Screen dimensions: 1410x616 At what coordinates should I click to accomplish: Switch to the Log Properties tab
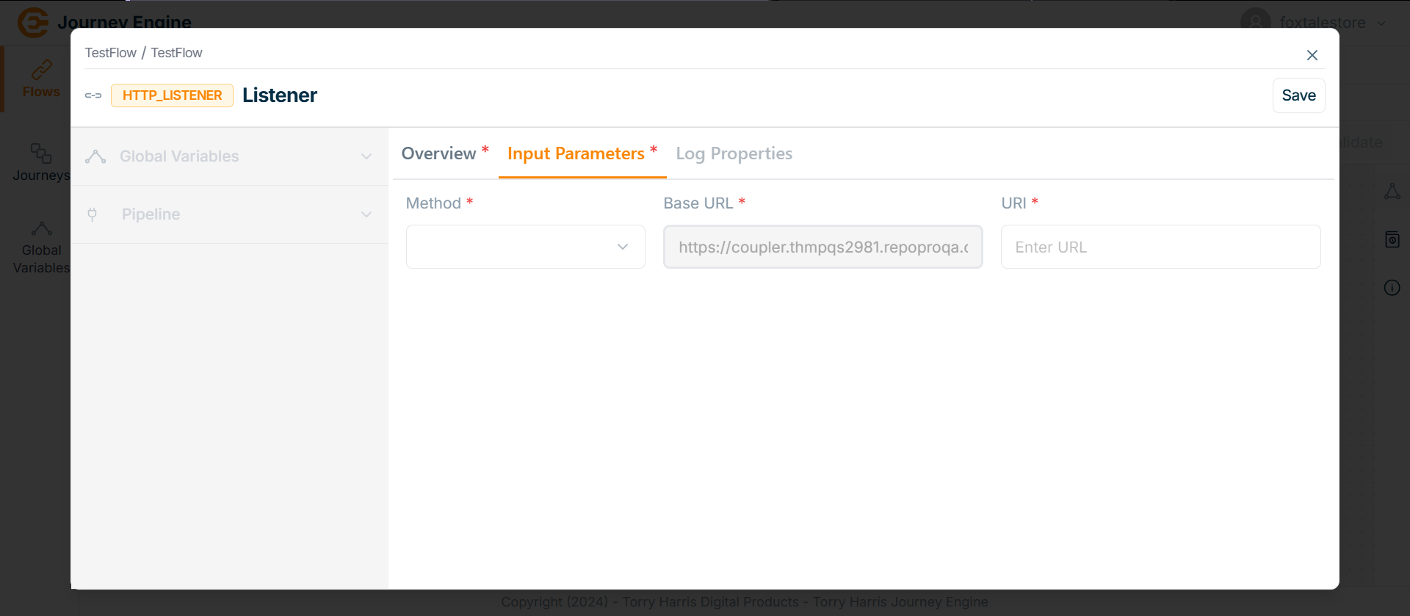(x=734, y=153)
